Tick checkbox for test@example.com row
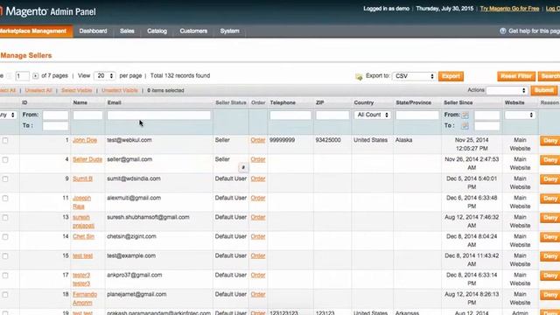 5,256
